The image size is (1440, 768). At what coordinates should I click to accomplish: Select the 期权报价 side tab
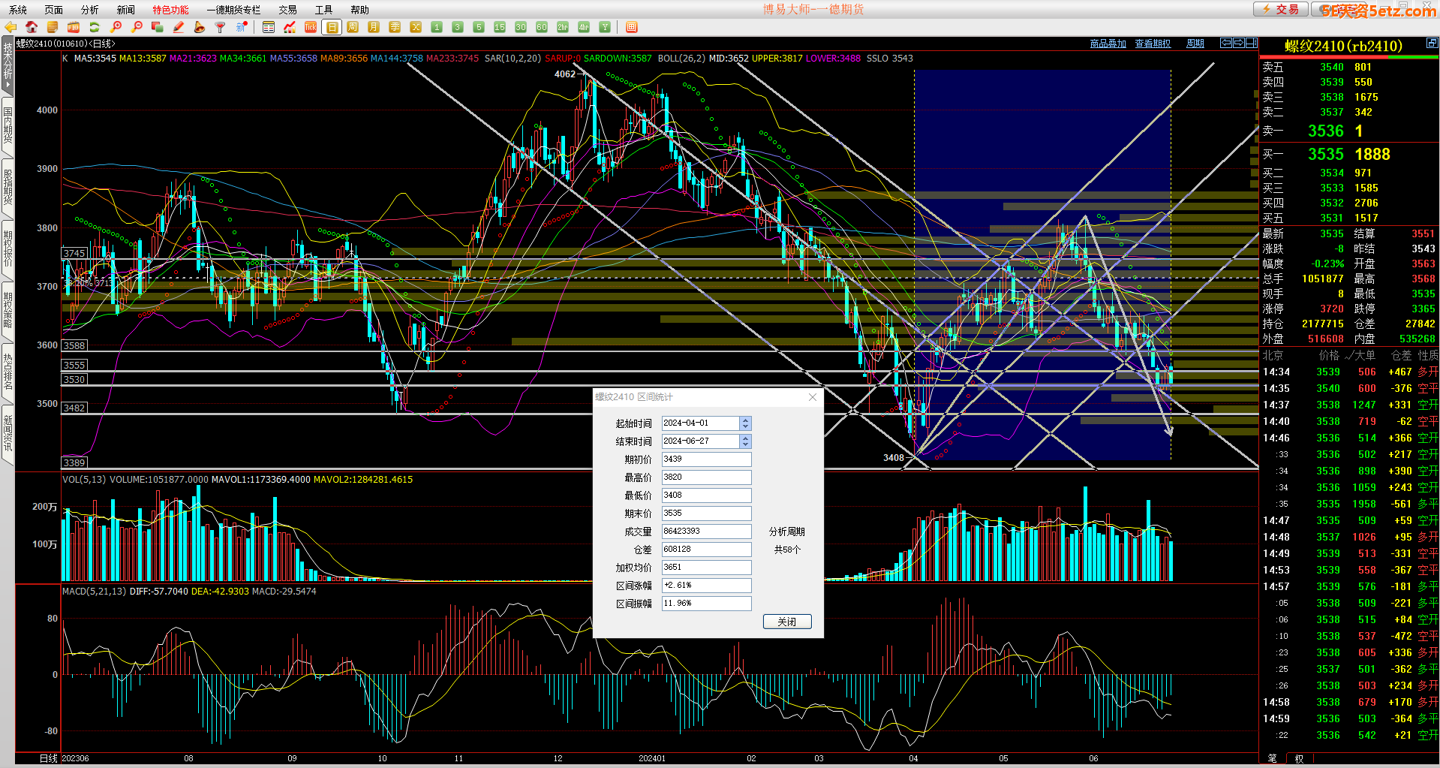pos(8,249)
